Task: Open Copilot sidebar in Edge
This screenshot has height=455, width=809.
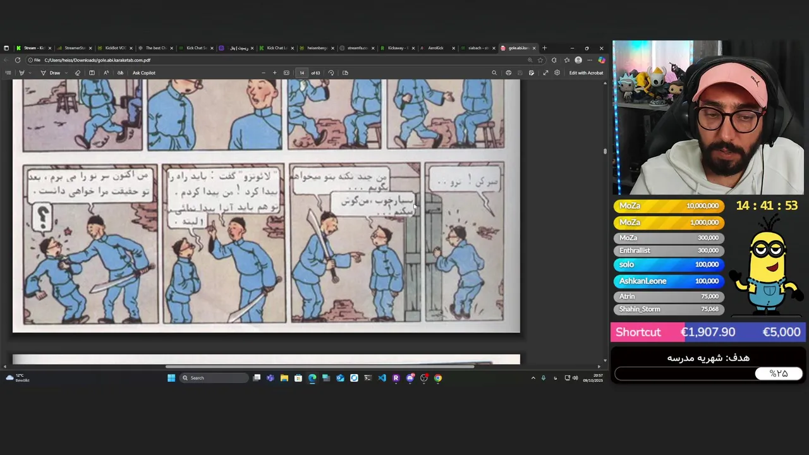Action: (601, 60)
